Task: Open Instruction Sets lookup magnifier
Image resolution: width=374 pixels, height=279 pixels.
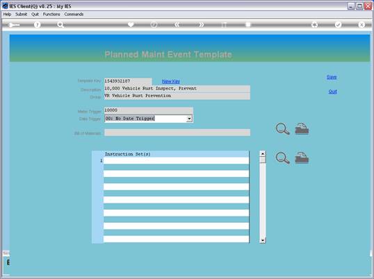Action: 283,158
